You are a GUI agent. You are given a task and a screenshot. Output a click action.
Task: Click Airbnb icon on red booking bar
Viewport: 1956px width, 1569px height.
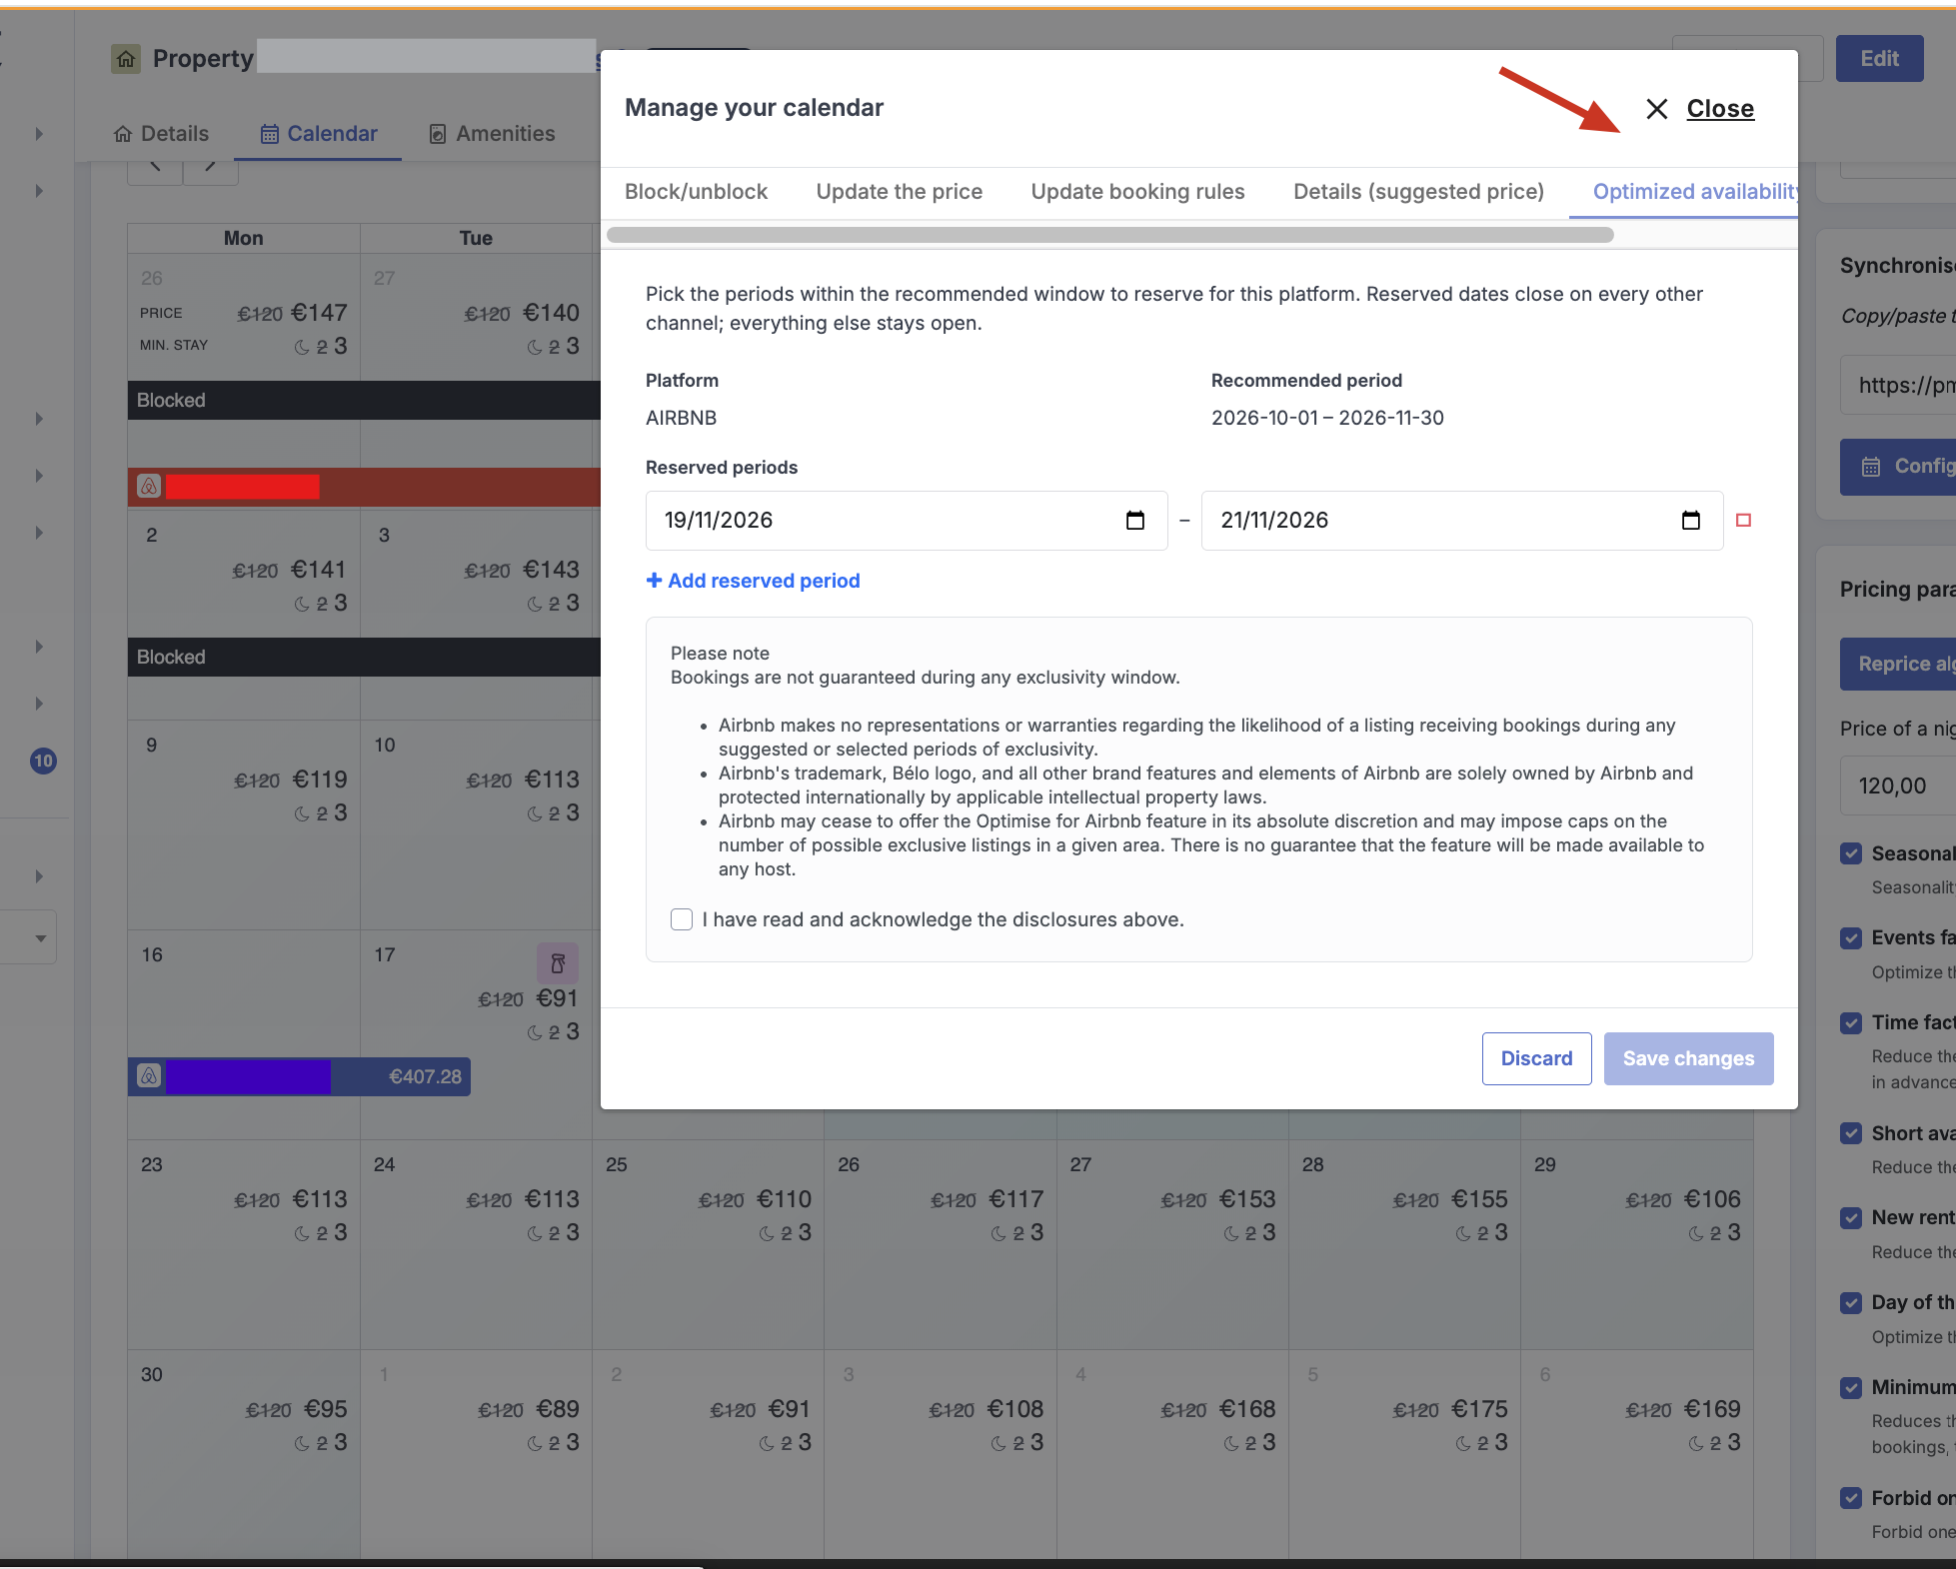coord(149,487)
